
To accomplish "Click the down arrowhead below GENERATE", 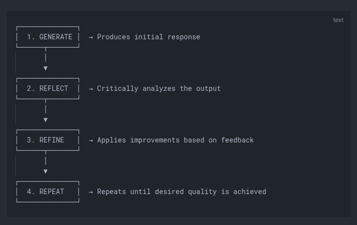I will point(46,68).
